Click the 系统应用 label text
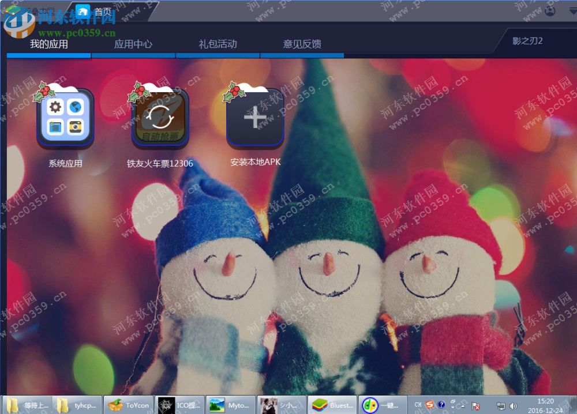The height and width of the screenshot is (414, 577). 66,163
